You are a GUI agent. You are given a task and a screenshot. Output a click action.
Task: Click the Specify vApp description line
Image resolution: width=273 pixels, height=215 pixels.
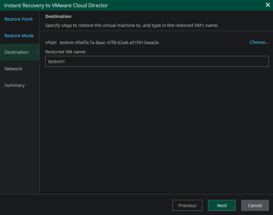(x=131, y=25)
